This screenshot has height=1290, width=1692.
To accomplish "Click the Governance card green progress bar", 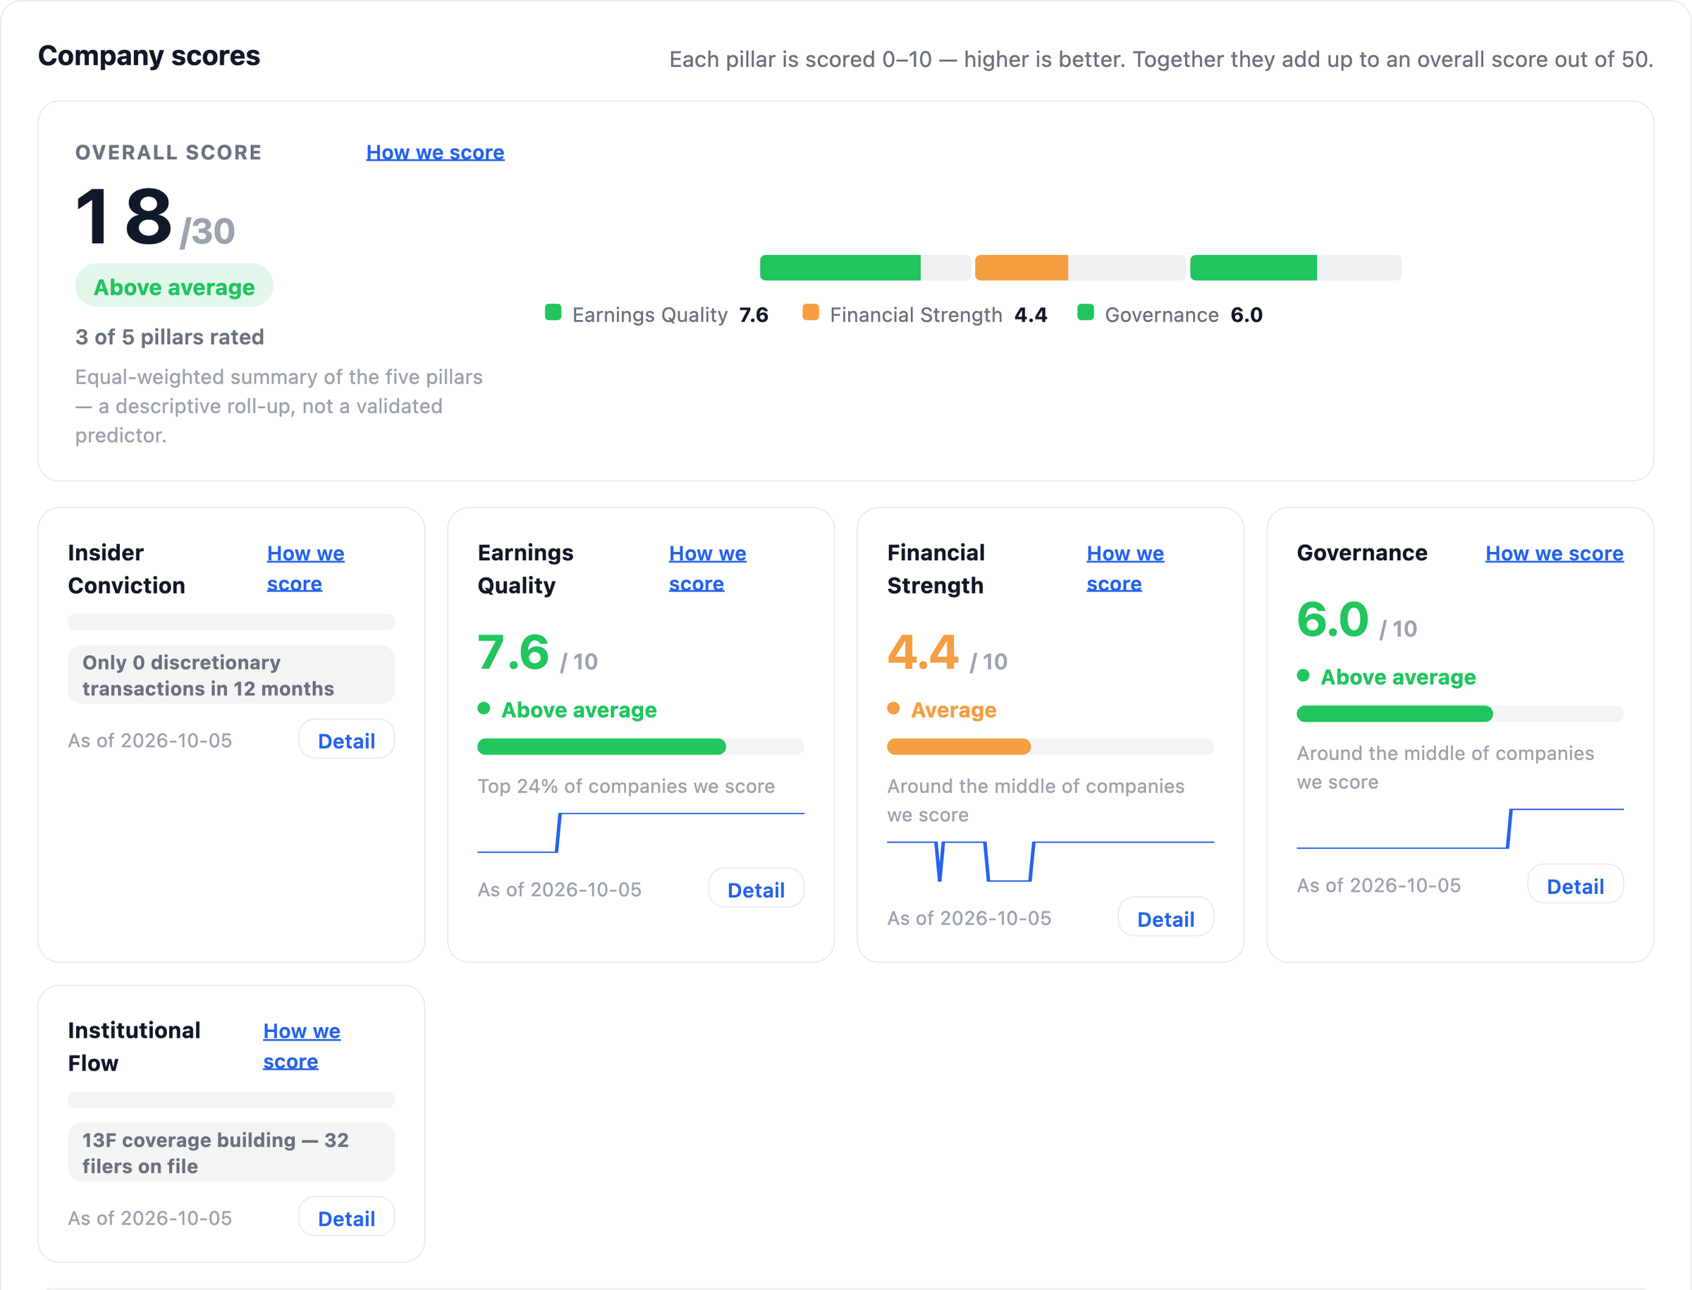I will (1459, 713).
